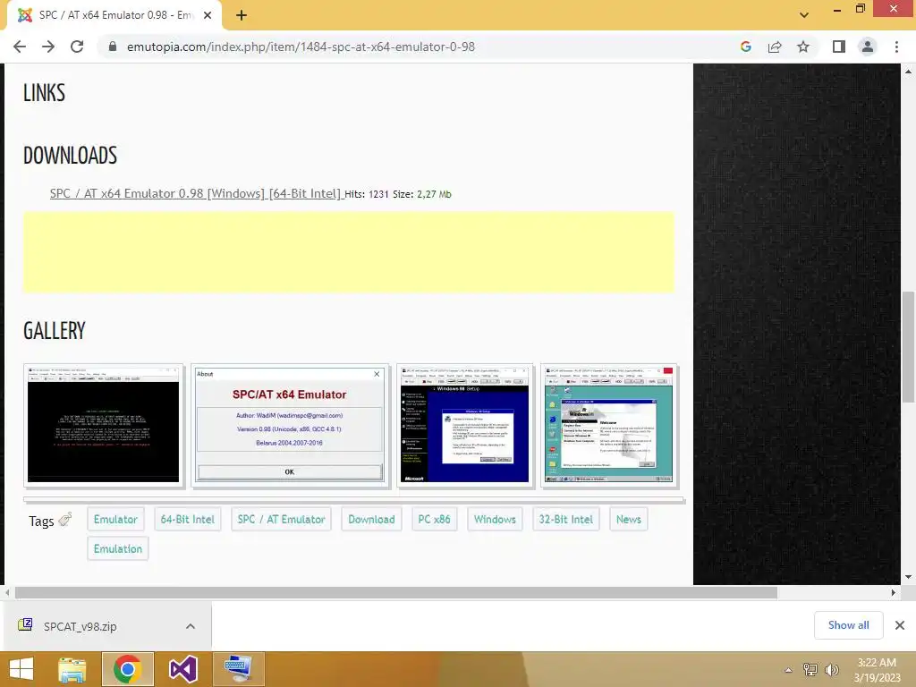Switch to Chrome in taskbar
This screenshot has height=687, width=916.
click(127, 669)
